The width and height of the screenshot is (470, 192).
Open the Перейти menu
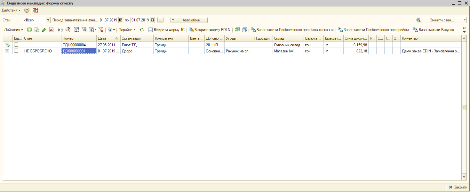click(127, 30)
